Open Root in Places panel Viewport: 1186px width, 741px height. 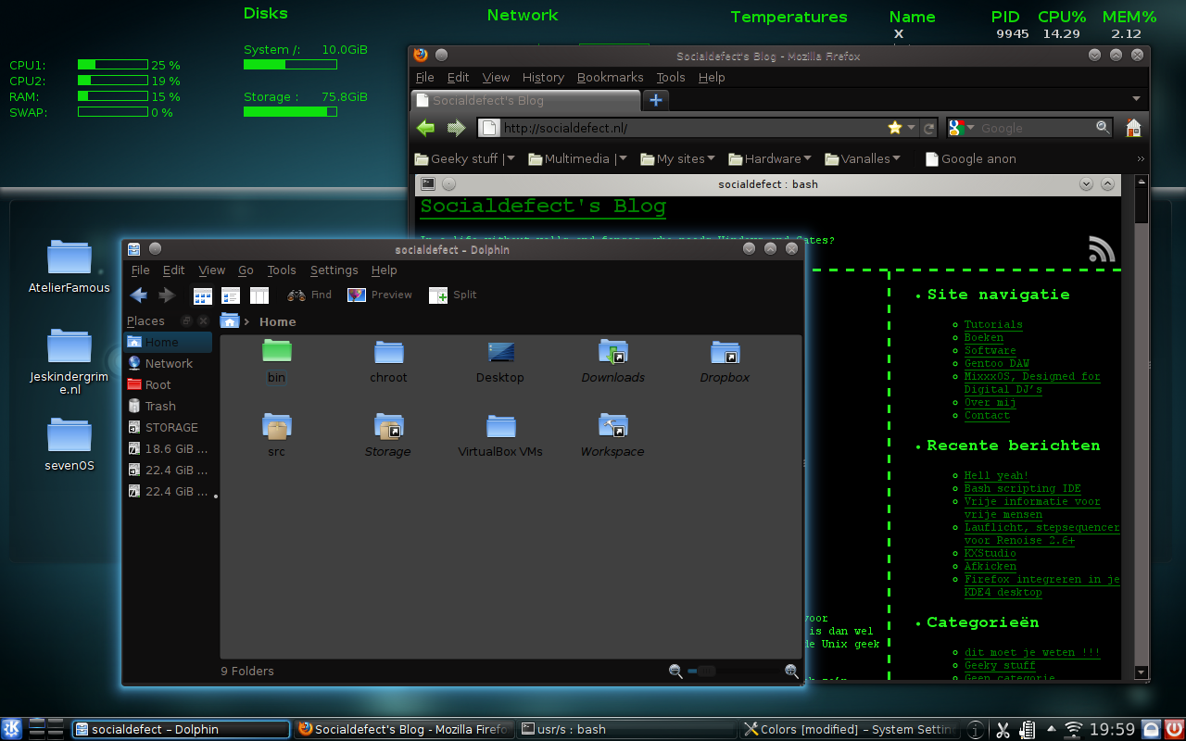[169, 385]
